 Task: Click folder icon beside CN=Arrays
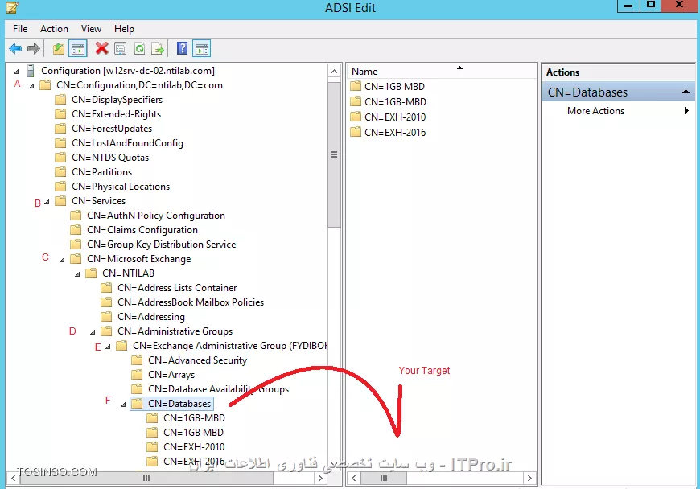click(x=137, y=374)
